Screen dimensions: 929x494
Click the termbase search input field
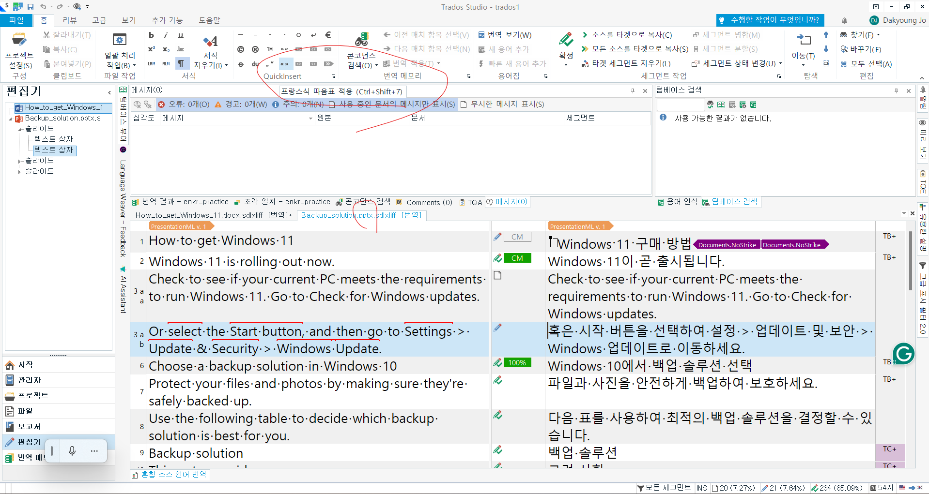[681, 105]
